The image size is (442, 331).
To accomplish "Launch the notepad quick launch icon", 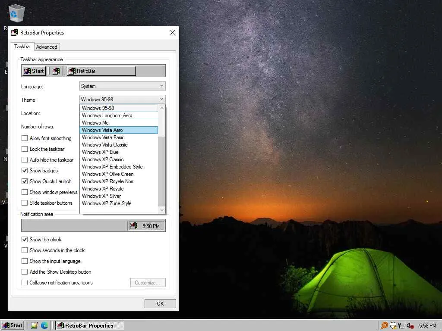I will pos(35,325).
